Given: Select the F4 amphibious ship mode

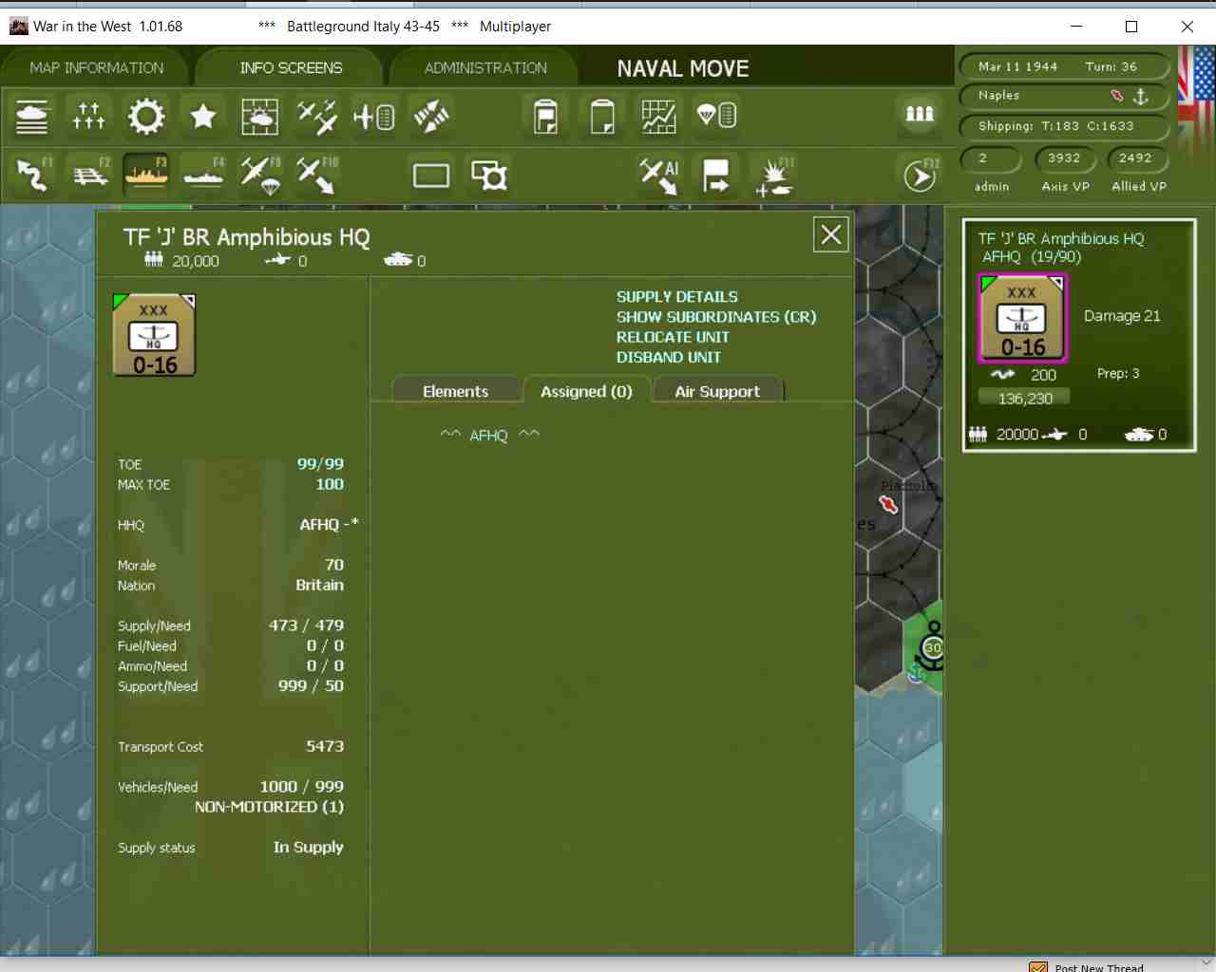Looking at the screenshot, I should coord(203,175).
